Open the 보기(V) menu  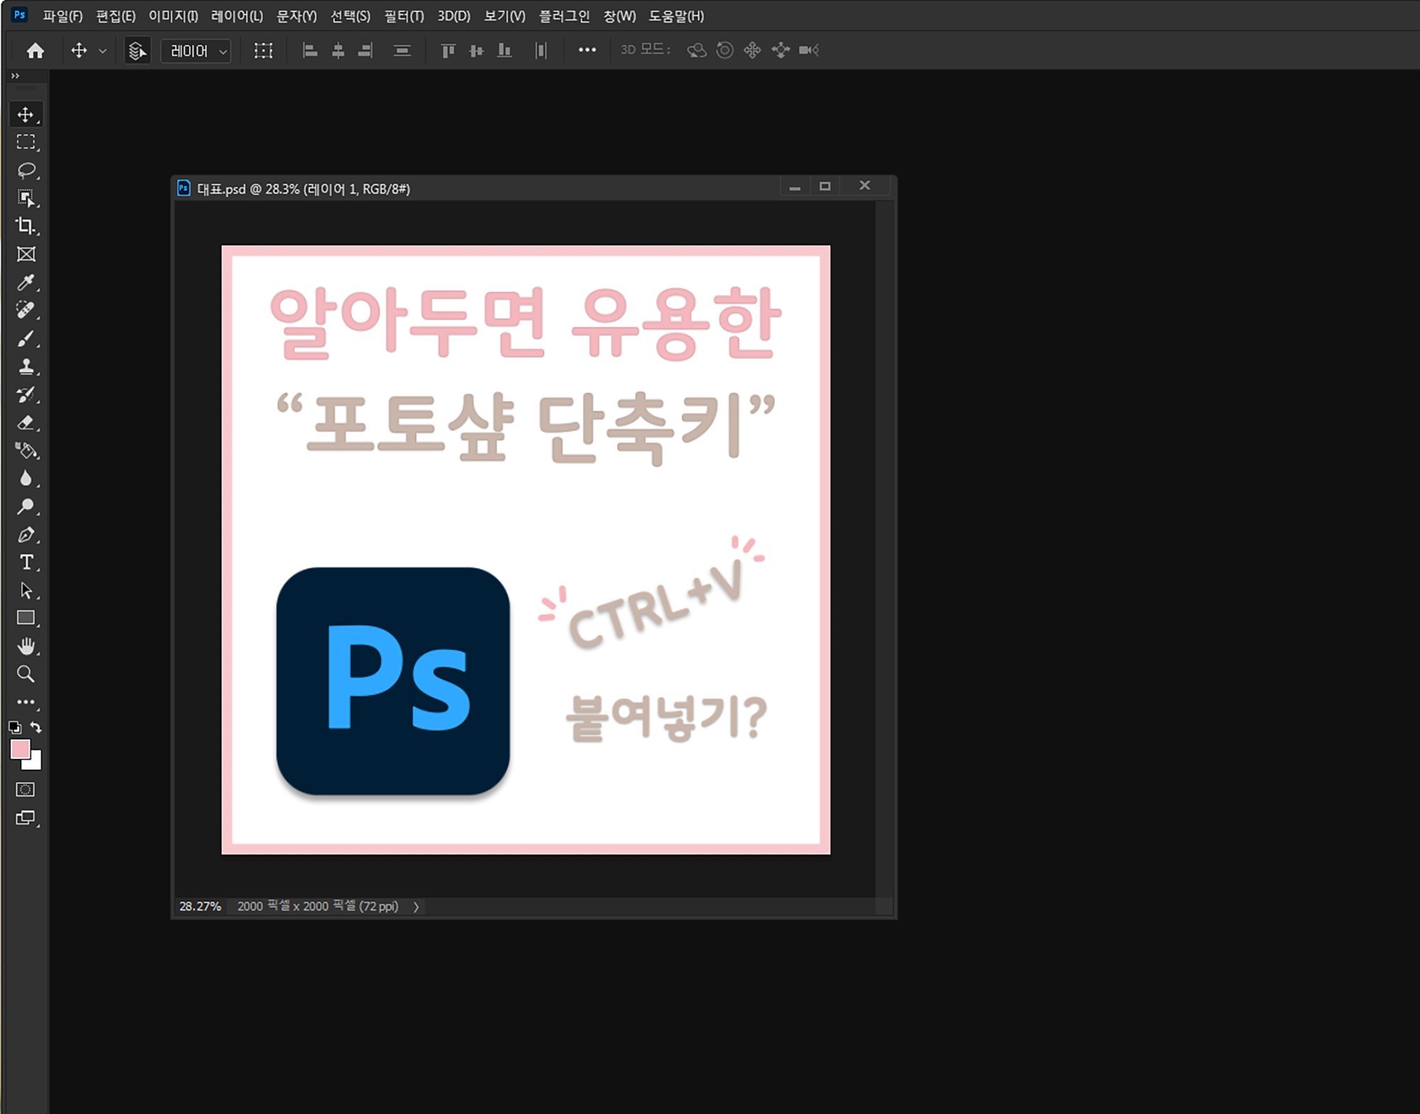coord(505,16)
